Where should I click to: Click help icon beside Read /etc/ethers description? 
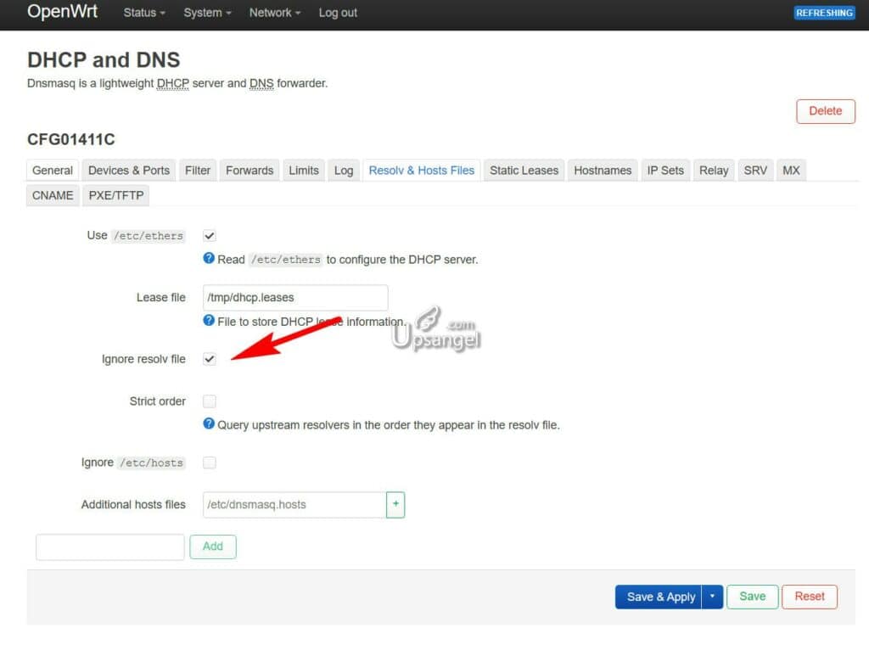click(209, 259)
